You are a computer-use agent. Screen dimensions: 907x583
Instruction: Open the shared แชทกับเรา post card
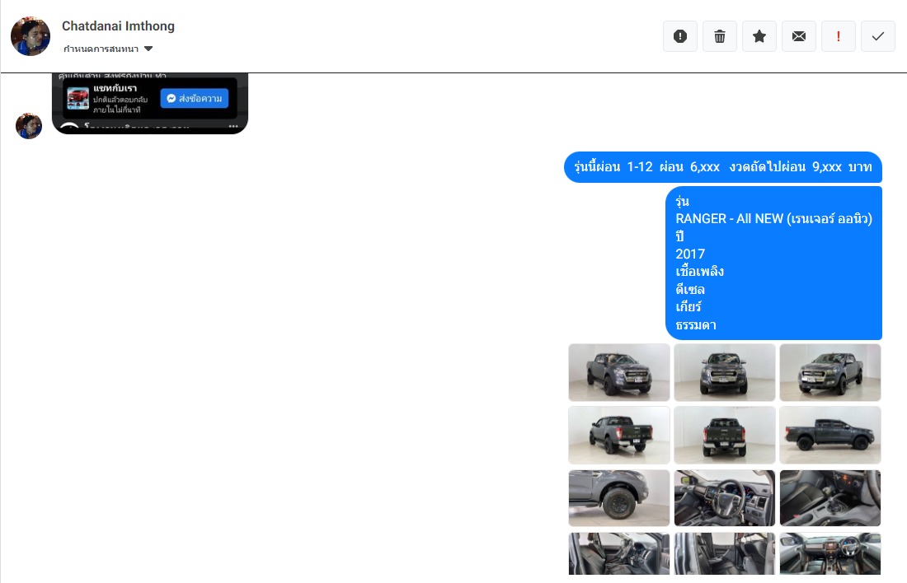150,103
